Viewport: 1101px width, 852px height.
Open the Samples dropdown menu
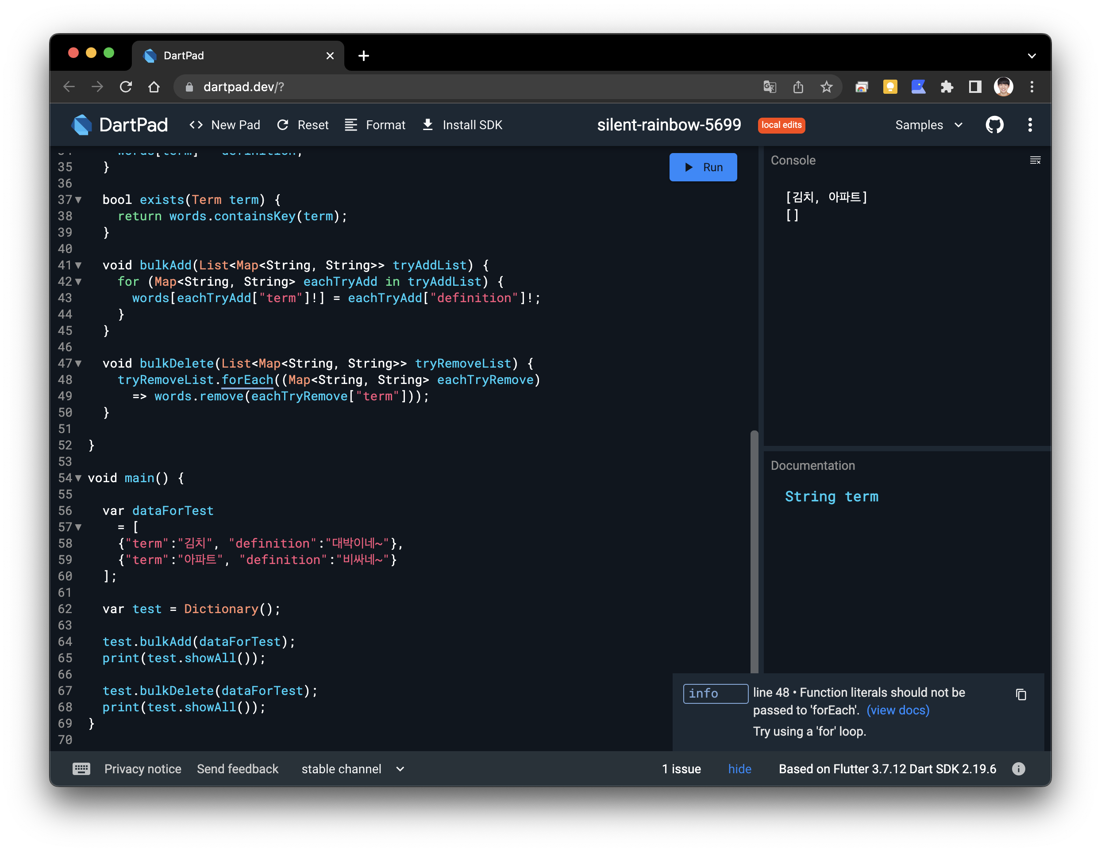[928, 125]
